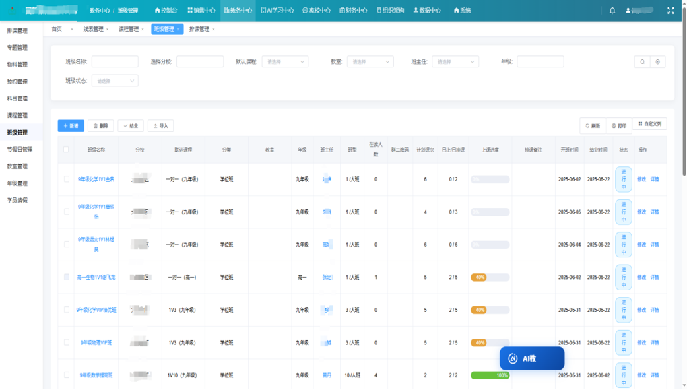This screenshot has height=390, width=687.
Task: Select the 教务中心 top navigation item
Action: [x=238, y=11]
